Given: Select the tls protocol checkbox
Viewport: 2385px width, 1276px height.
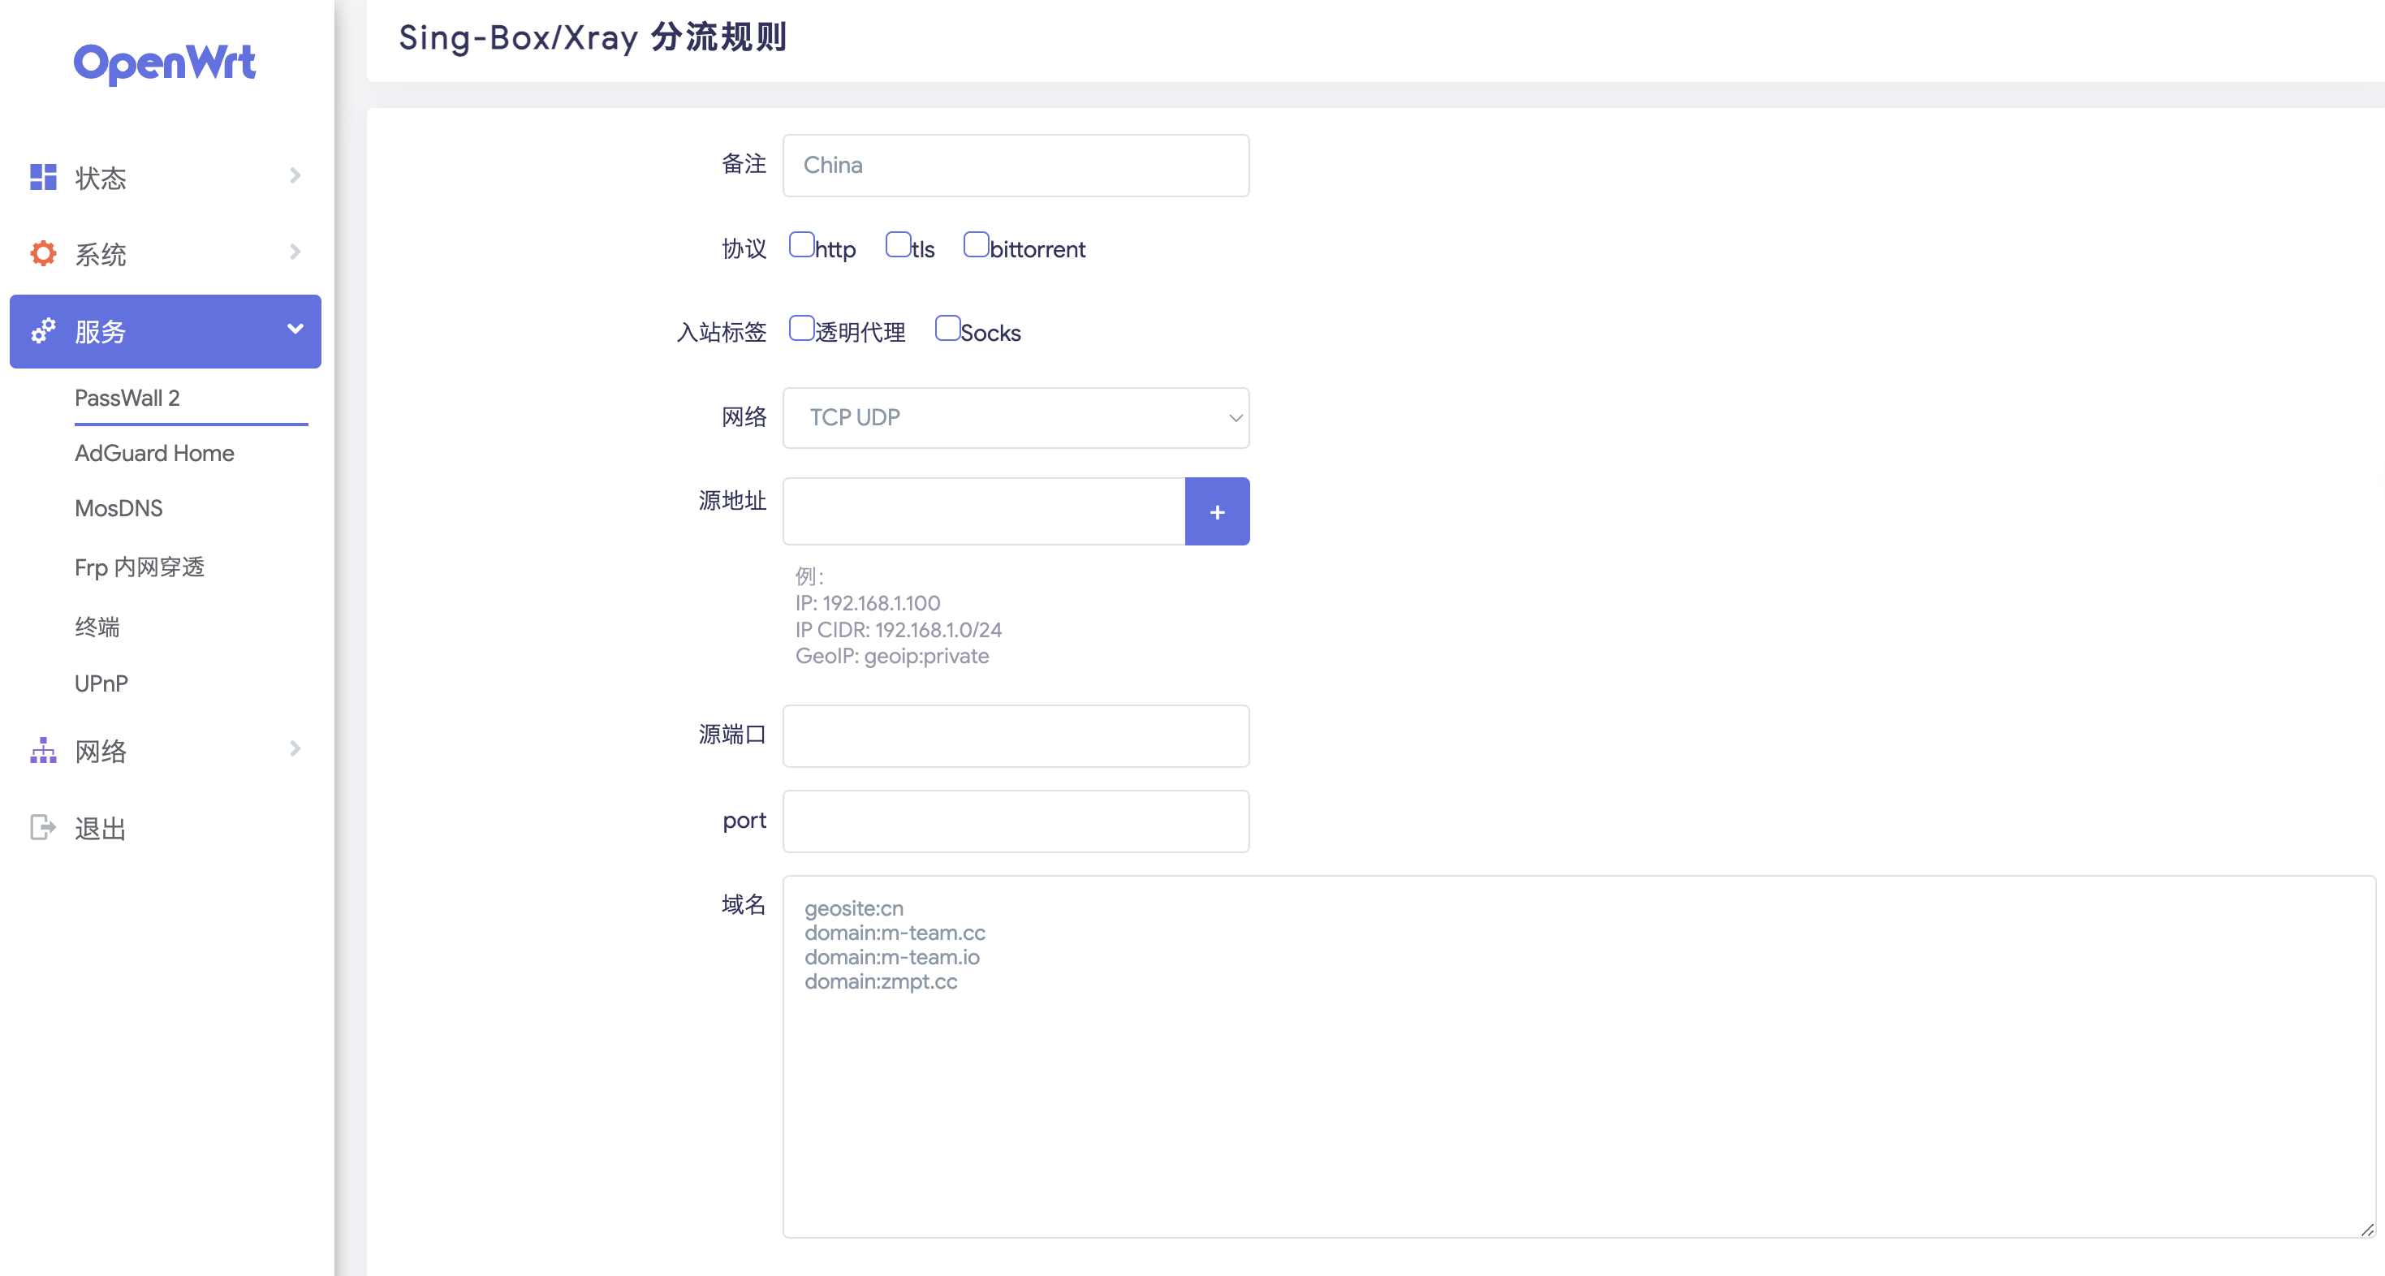Looking at the screenshot, I should coord(897,245).
